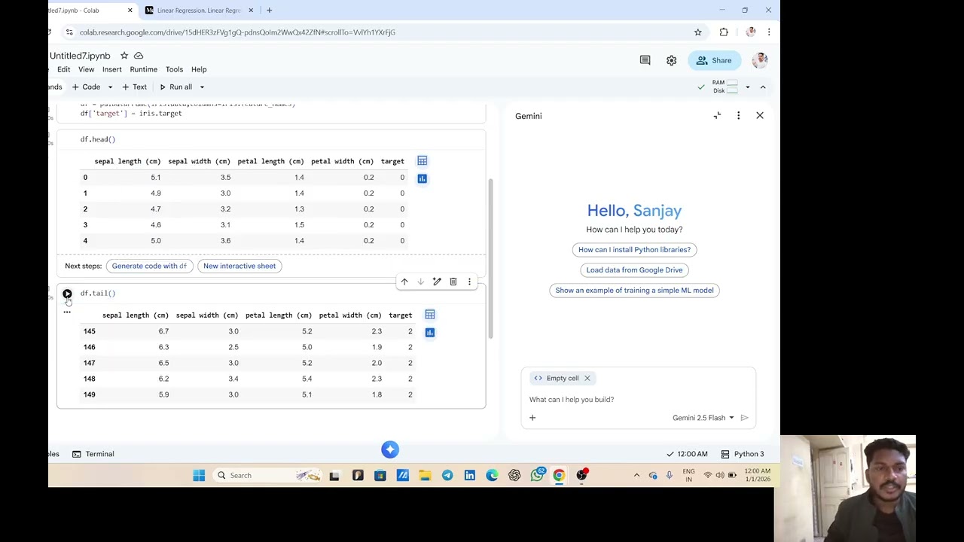The width and height of the screenshot is (964, 542).
Task: Open RAM and Disk resource dropdown
Action: (x=747, y=87)
